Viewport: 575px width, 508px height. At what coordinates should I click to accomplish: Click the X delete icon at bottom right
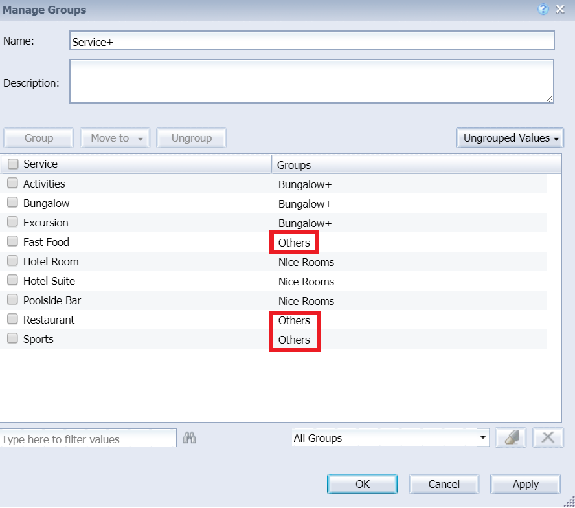coord(548,438)
